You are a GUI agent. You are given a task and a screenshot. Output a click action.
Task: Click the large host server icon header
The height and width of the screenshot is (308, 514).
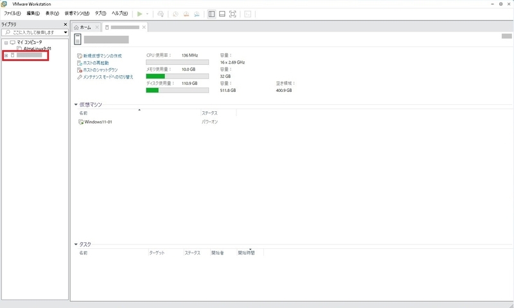point(78,39)
